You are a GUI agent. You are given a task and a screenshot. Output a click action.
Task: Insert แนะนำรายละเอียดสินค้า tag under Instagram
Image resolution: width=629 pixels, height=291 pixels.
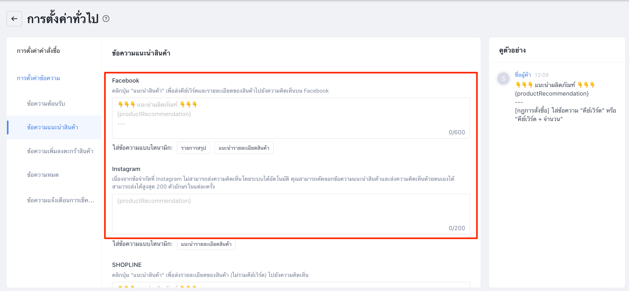[x=206, y=244]
